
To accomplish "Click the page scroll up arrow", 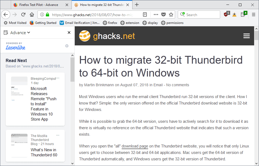I will [256, 29].
